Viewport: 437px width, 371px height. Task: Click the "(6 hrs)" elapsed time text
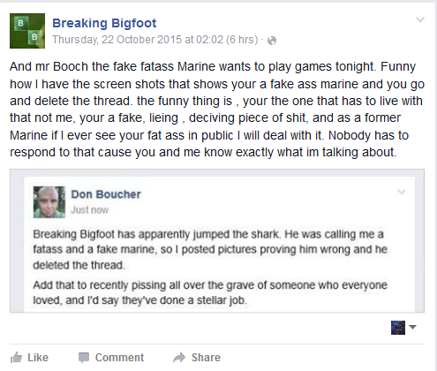pos(242,40)
